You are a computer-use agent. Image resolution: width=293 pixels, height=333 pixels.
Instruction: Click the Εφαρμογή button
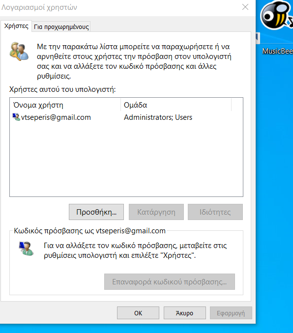pos(231,313)
